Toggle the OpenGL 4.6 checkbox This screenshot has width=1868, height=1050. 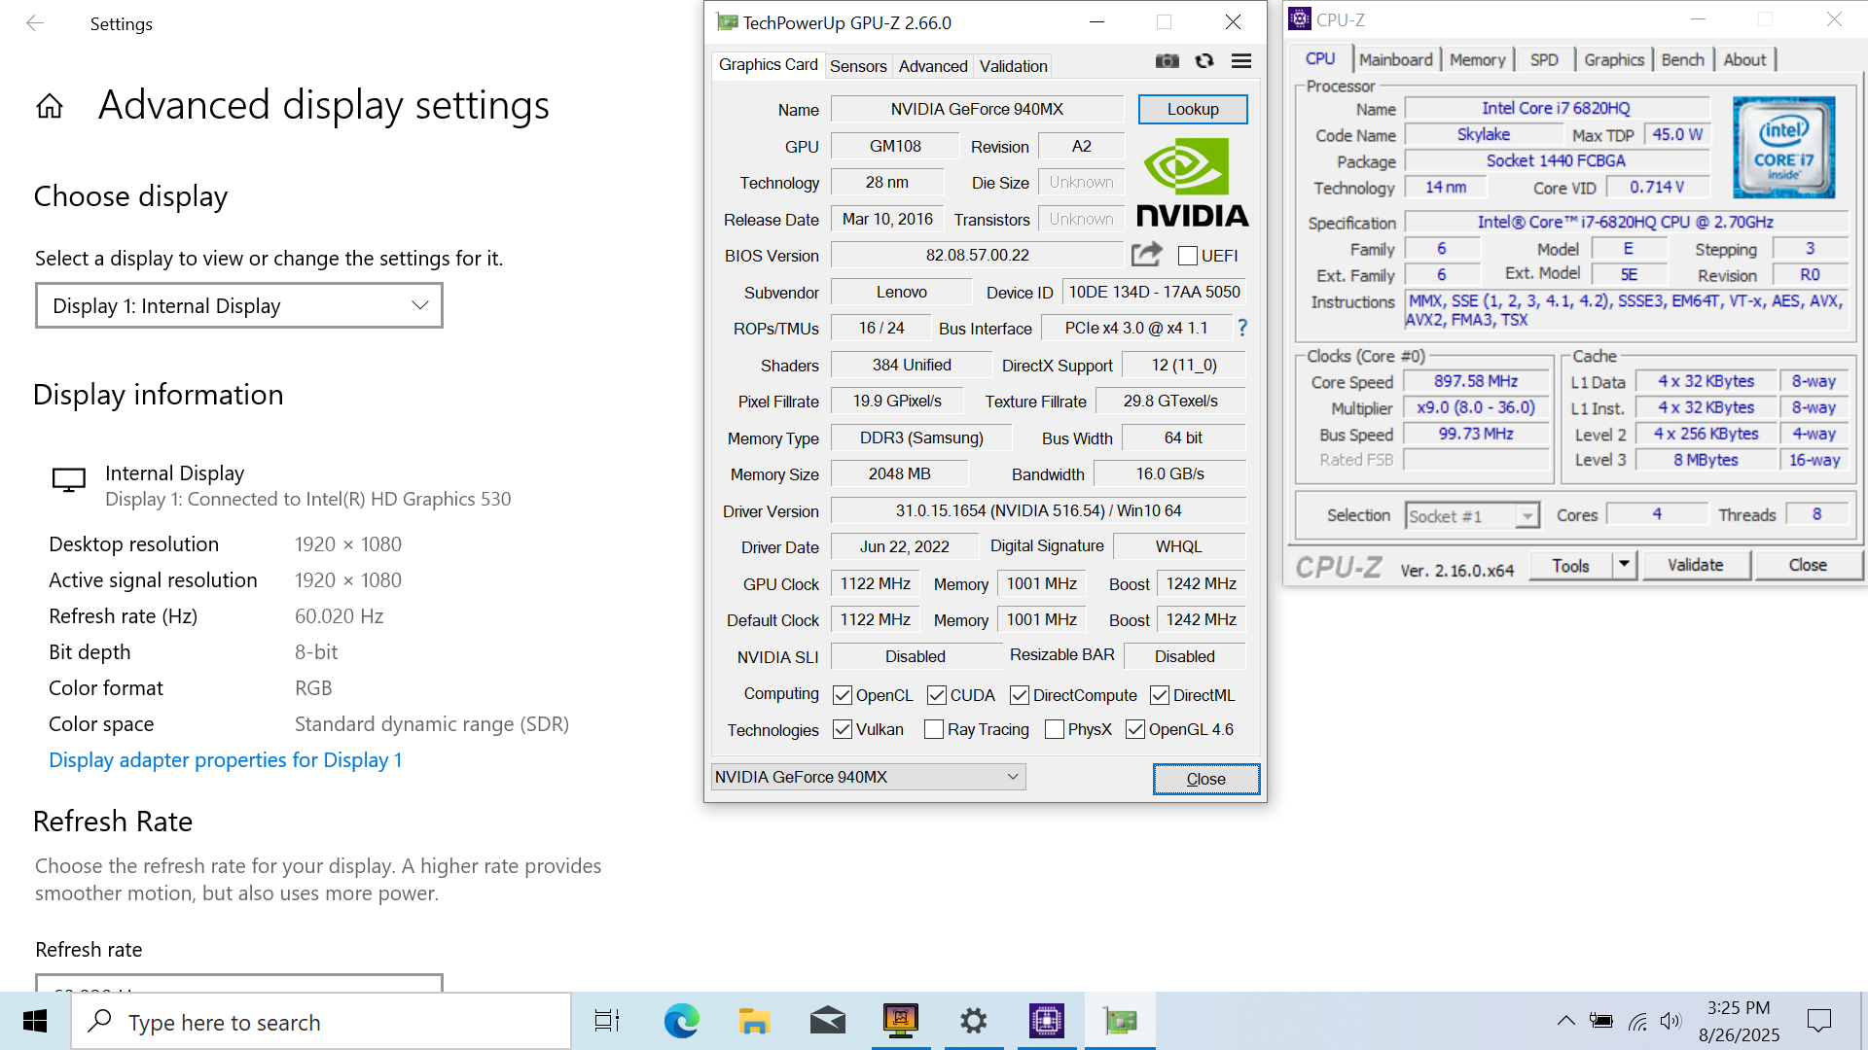1135,729
